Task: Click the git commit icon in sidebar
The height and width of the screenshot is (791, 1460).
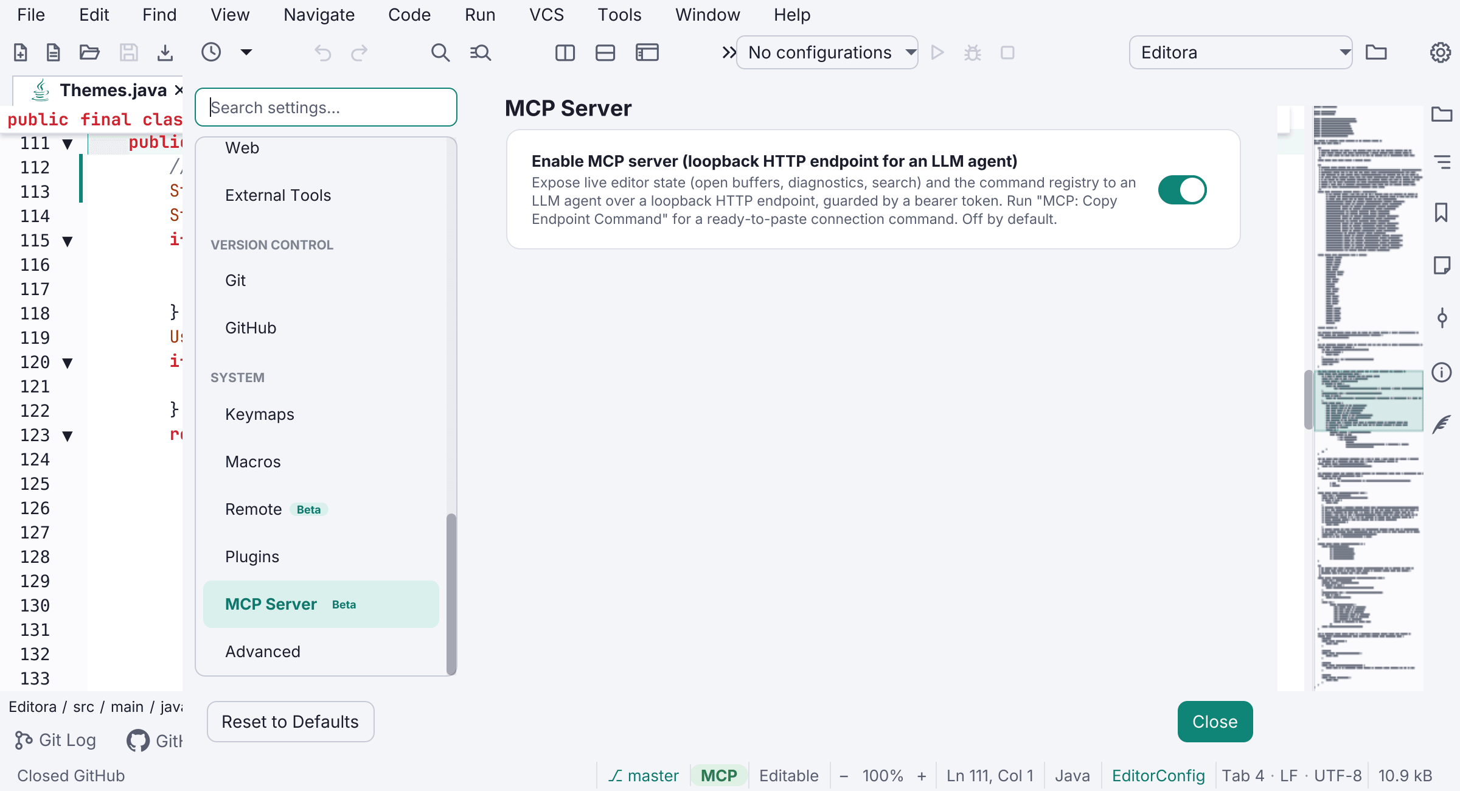Action: point(1442,318)
